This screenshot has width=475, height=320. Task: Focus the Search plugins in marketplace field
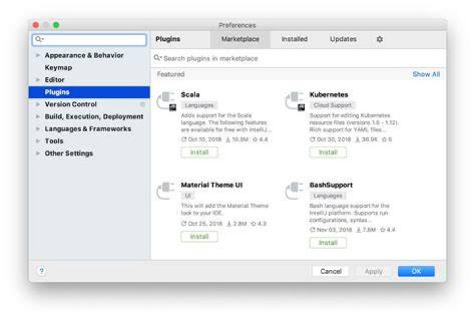point(298,58)
